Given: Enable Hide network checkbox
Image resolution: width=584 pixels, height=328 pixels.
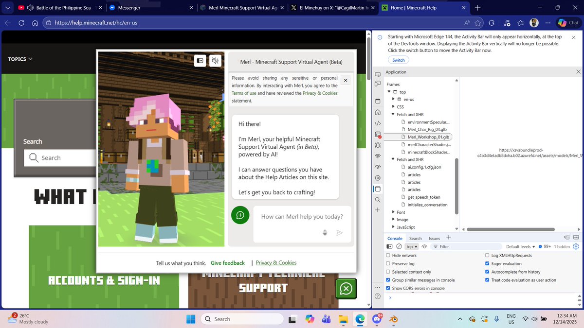Looking at the screenshot, I should point(388,256).
